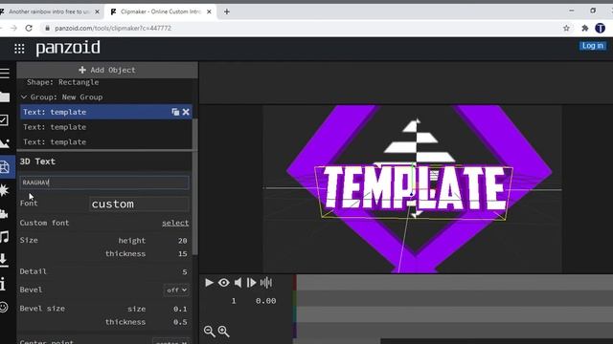Close the Another rainbow intro tab
The image size is (613, 344).
[x=97, y=11]
